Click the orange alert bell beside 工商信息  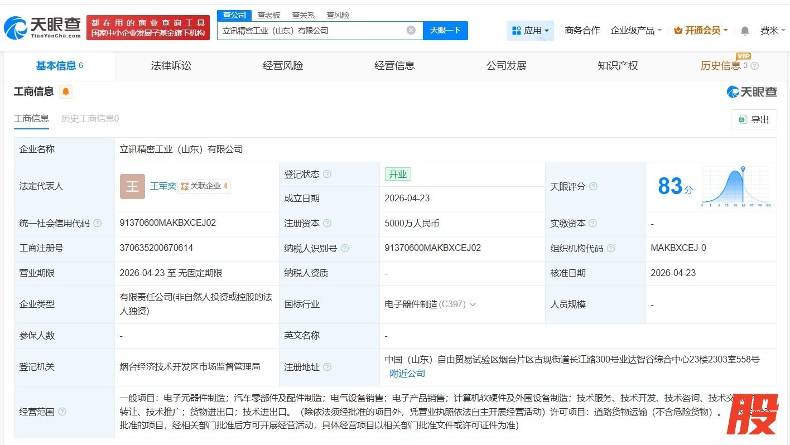click(66, 92)
